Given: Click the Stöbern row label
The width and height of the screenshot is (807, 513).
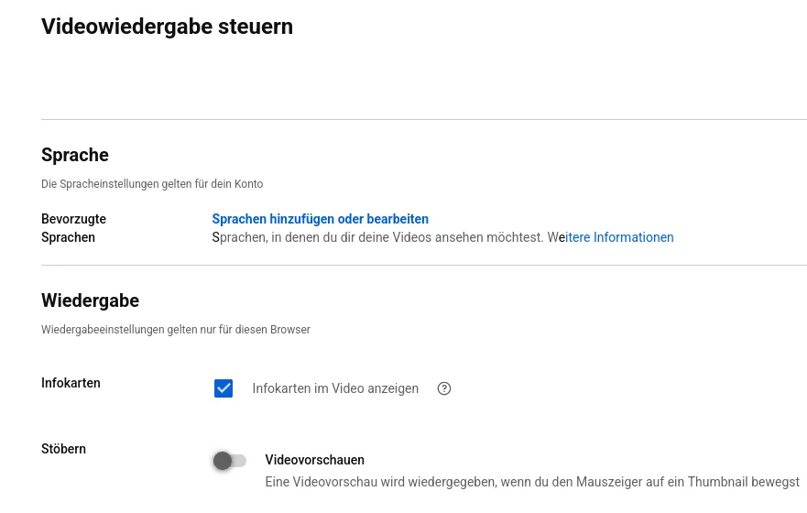Looking at the screenshot, I should [x=63, y=449].
